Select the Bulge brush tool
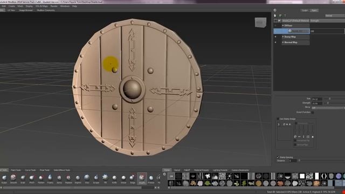The height and width of the screenshot is (194, 345). pos(133,178)
